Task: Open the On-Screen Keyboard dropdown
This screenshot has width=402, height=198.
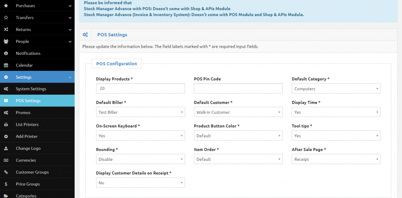Action: pyautogui.click(x=140, y=136)
